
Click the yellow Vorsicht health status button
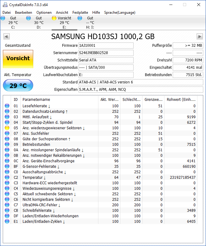coord(18,59)
